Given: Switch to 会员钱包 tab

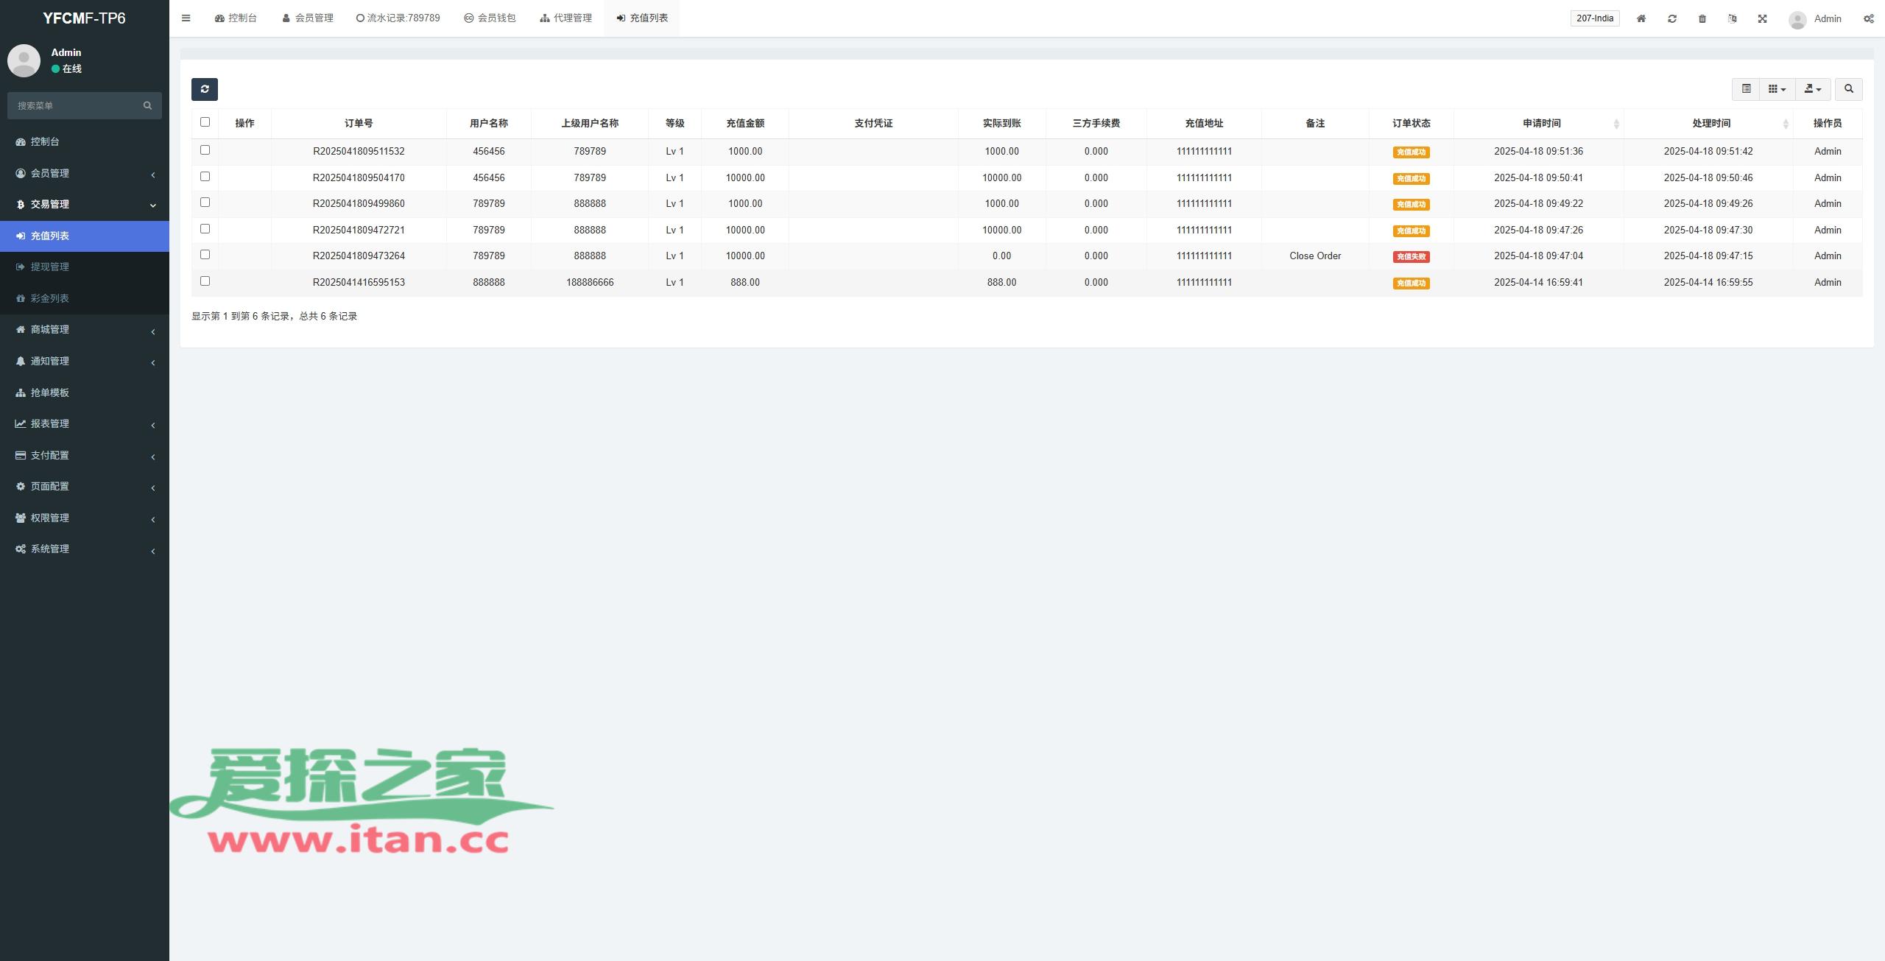Looking at the screenshot, I should pos(490,18).
